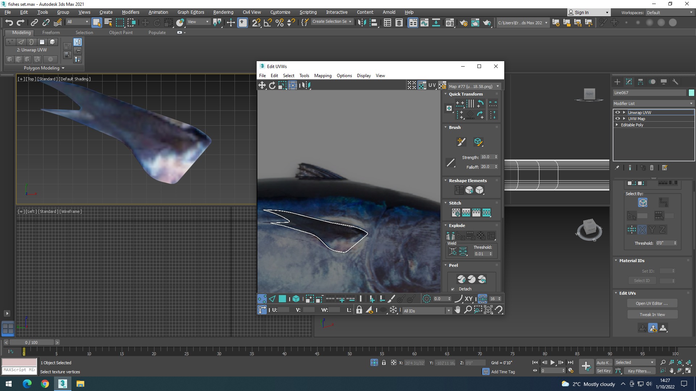
Task: Click Remove Modifier trash icon
Action: pos(652,168)
